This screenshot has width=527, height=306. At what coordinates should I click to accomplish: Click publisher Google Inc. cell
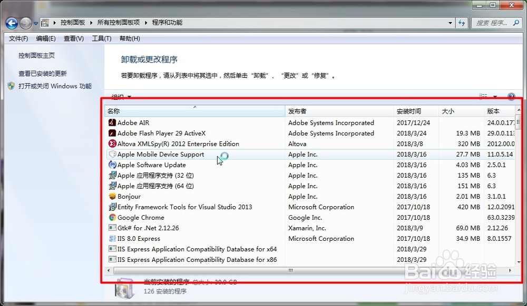[305, 218]
